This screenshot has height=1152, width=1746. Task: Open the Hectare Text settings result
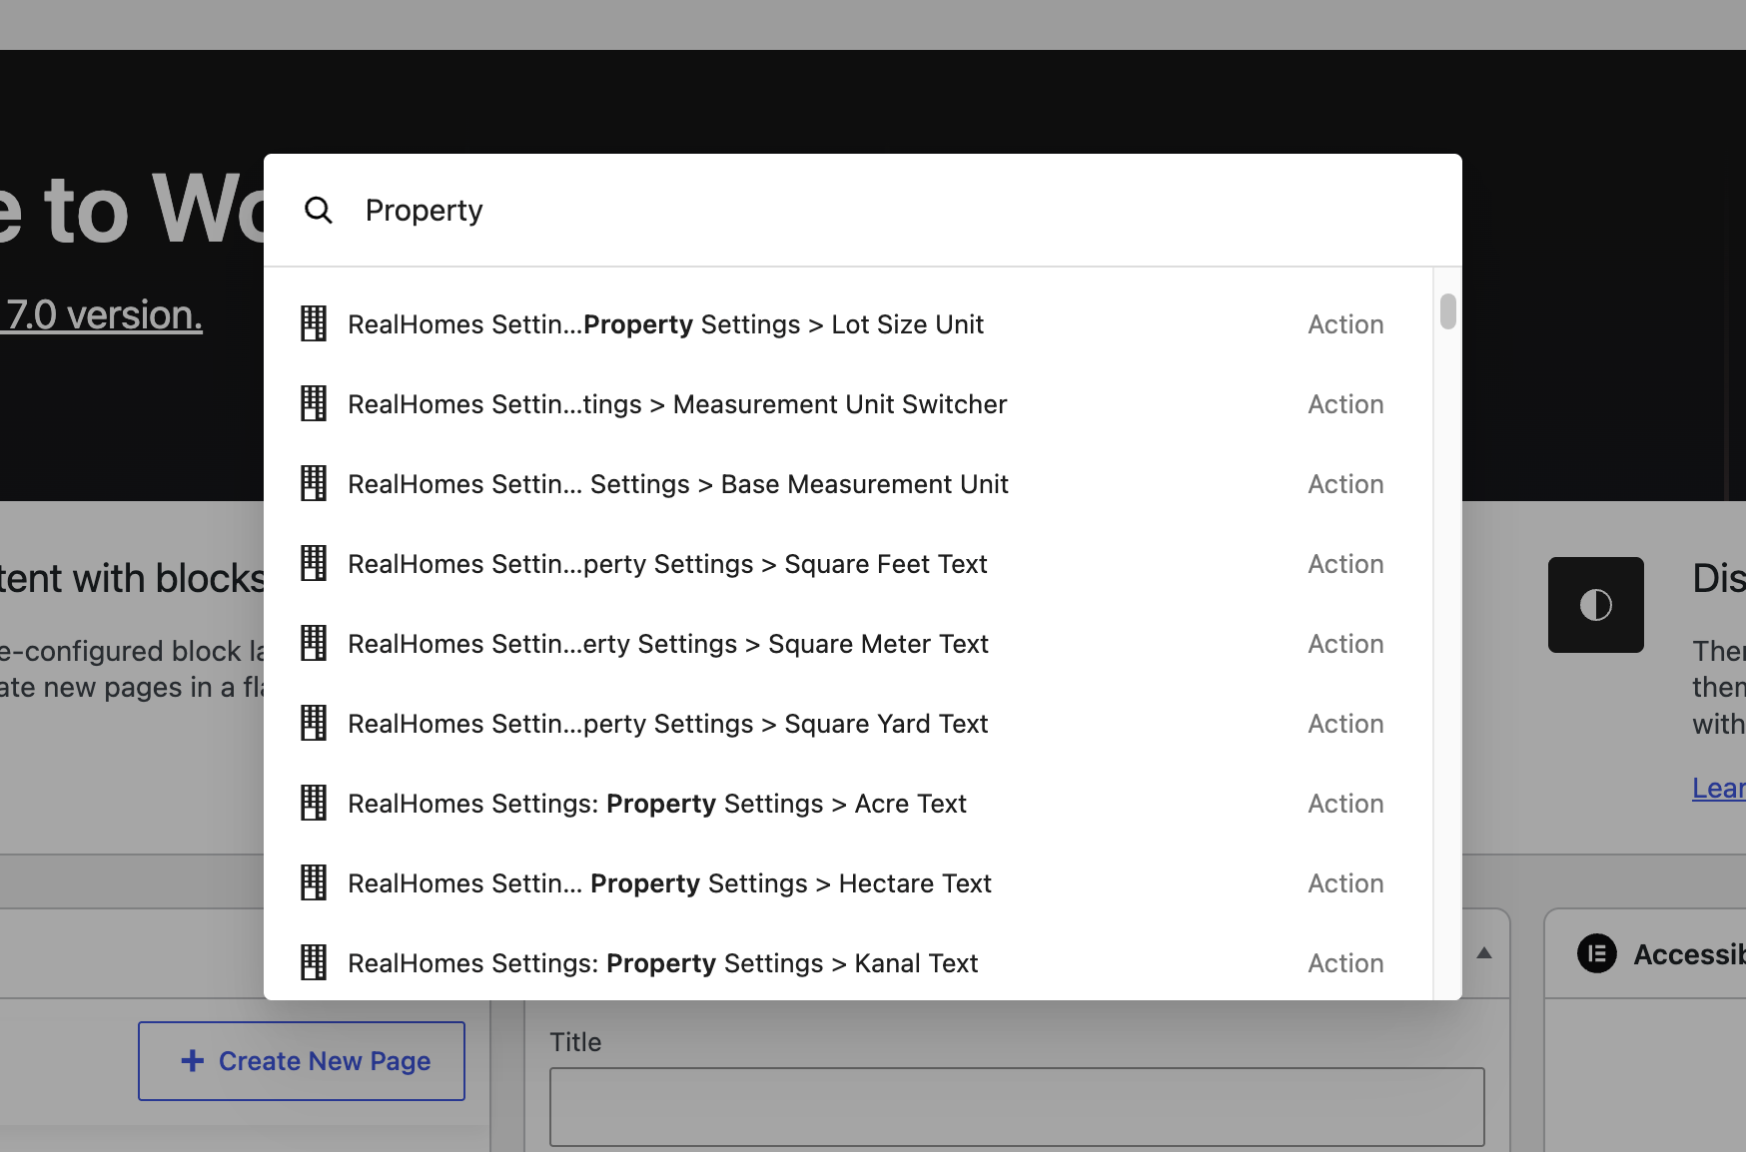pyautogui.click(x=848, y=883)
